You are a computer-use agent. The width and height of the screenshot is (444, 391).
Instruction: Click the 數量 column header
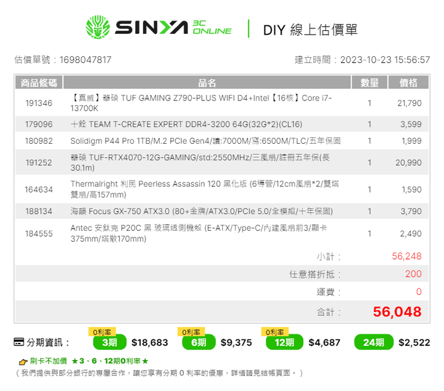[369, 83]
